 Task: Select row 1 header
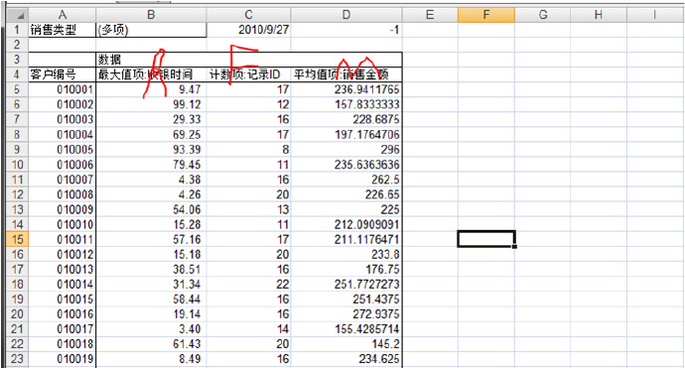pos(18,30)
